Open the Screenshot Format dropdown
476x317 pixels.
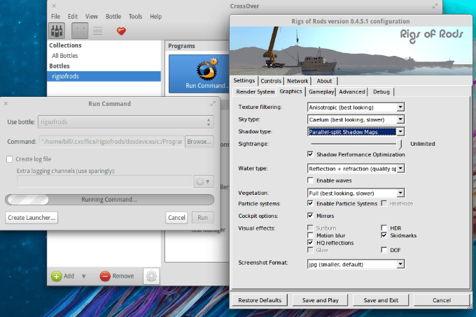coord(356,265)
